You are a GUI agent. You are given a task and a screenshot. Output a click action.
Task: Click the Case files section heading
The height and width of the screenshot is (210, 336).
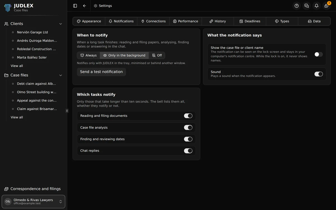coord(19,75)
